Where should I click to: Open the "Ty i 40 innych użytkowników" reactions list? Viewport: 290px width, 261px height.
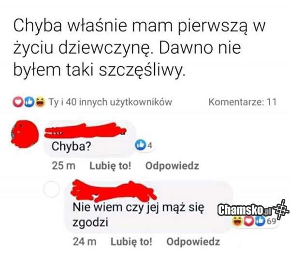(x=110, y=102)
